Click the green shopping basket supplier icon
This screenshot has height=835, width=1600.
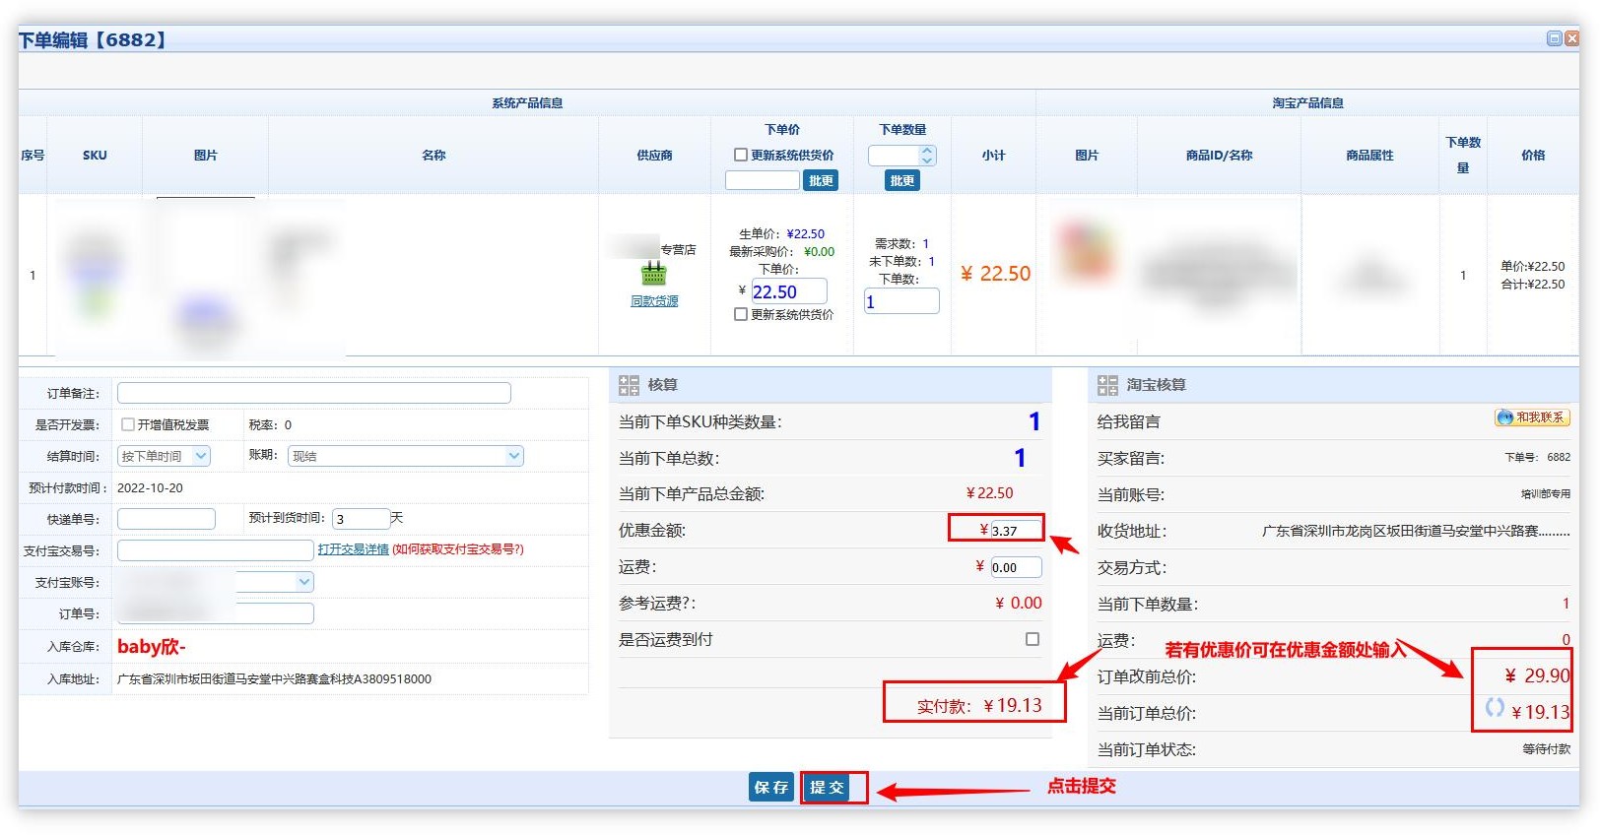point(653,274)
